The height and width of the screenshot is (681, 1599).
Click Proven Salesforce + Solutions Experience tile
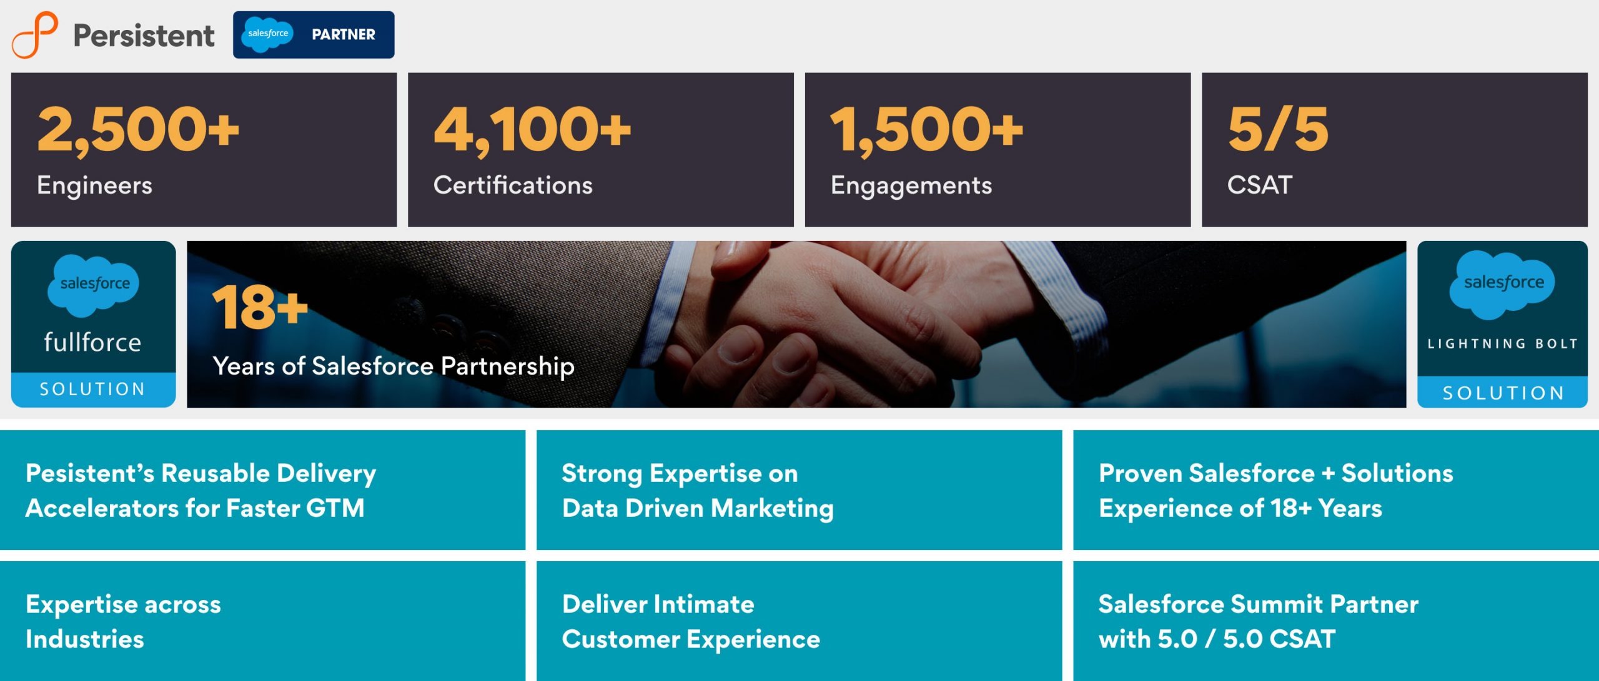[1336, 490]
